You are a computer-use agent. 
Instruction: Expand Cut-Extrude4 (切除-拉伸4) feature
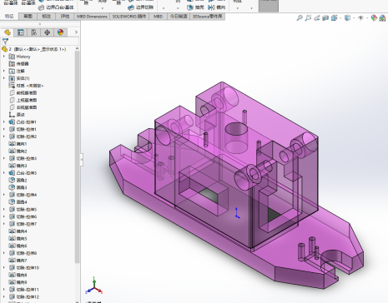[4, 195]
